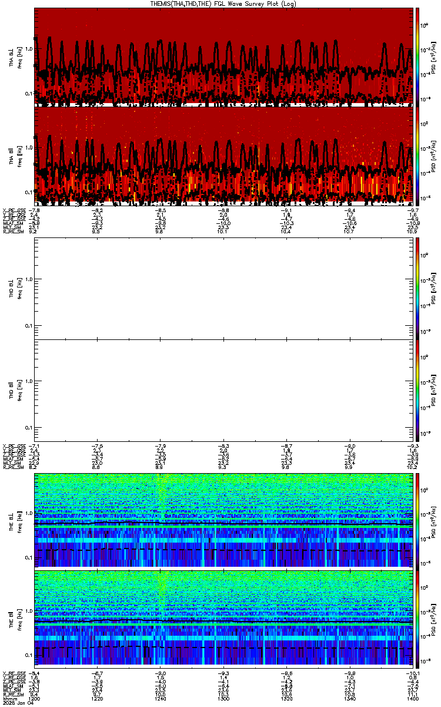Click the plot title THEMIS FGL Wave Survey Plot
441x707 pixels.
tap(223, 4)
